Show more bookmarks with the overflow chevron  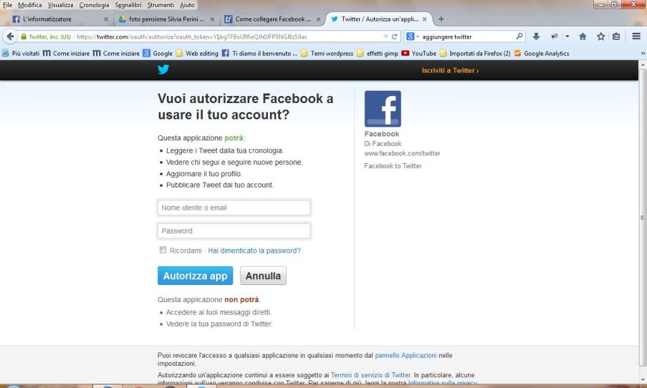tap(643, 53)
